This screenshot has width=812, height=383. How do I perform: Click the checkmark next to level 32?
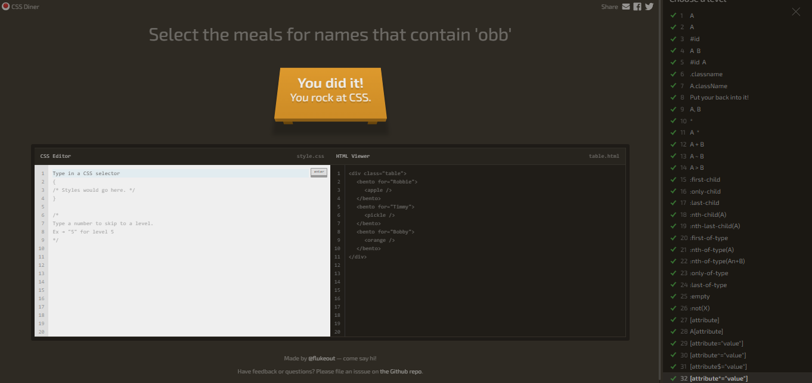pos(673,378)
